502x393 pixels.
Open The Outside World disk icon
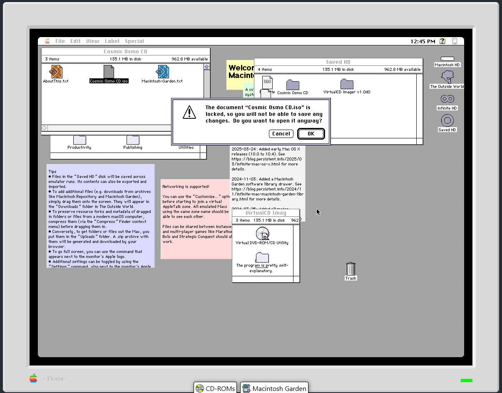(447, 77)
